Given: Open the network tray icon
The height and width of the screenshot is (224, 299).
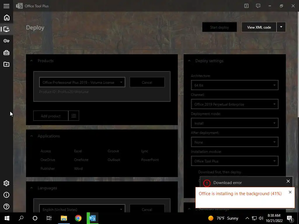Looking at the screenshot, I should [x=254, y=218].
